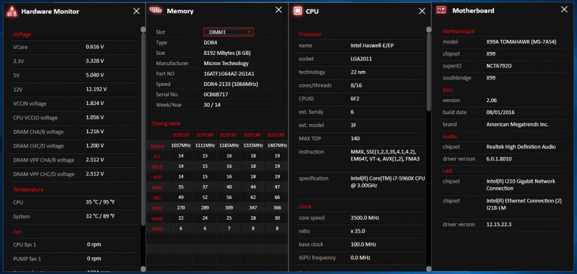Click the CPU temperature 35 °C / 95 °F

point(101,202)
